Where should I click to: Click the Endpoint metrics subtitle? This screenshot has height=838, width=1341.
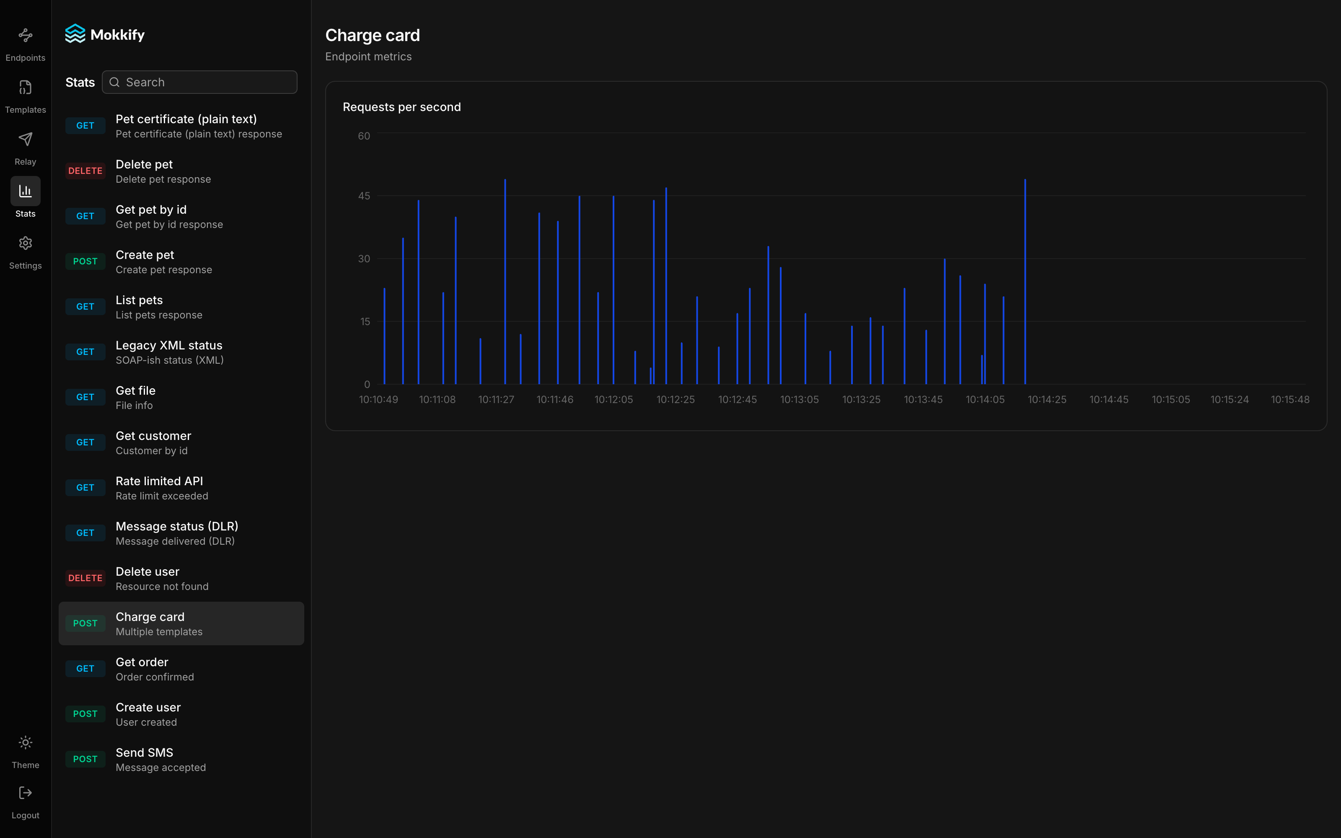coord(368,57)
